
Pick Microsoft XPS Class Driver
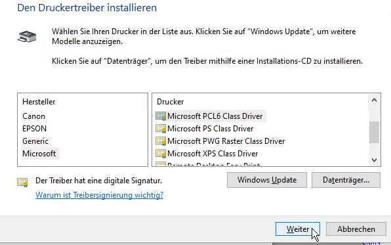click(x=213, y=153)
